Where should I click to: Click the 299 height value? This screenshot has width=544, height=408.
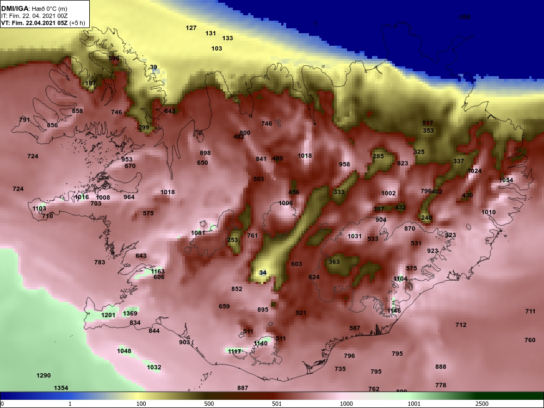(144, 127)
